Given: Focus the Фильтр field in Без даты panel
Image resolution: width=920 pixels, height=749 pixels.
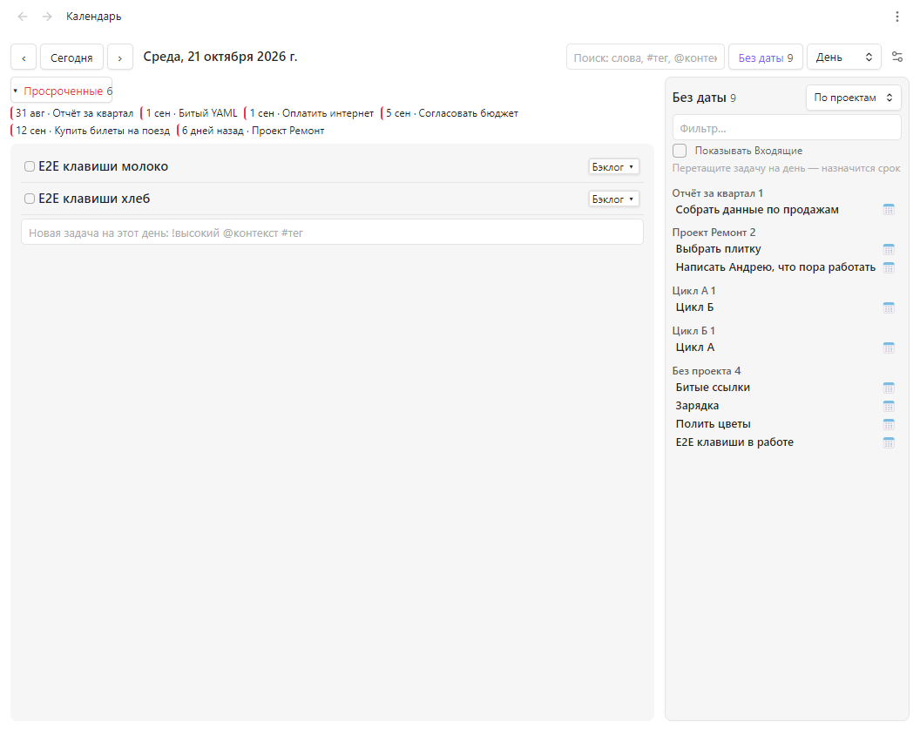Looking at the screenshot, I should click(x=787, y=128).
